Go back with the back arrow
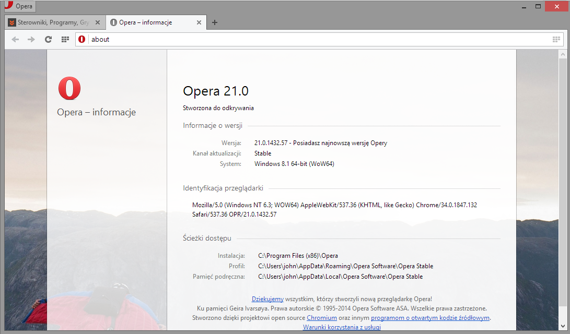This screenshot has height=334, width=570. click(15, 39)
